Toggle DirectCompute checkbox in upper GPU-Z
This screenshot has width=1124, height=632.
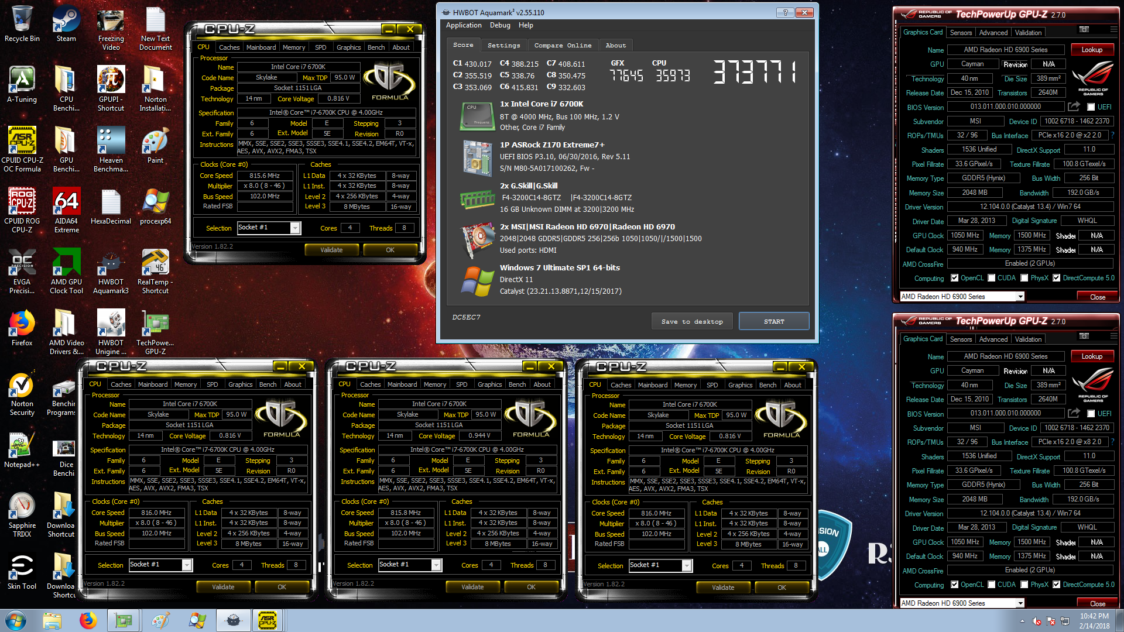pos(1057,278)
